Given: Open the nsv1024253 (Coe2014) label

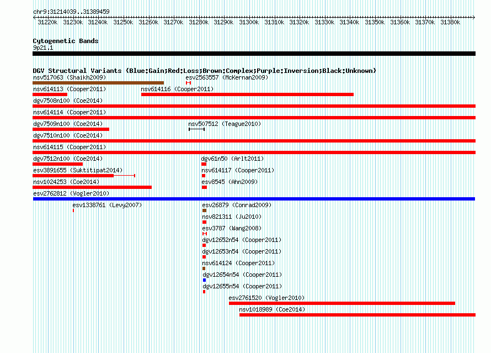Looking at the screenshot, I should coord(66,182).
